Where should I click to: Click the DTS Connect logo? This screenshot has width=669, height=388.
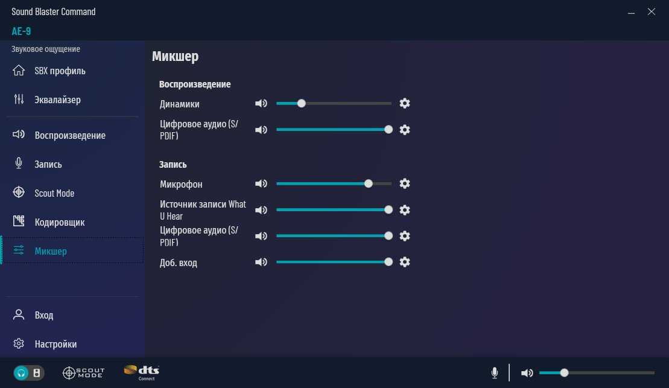(x=141, y=372)
